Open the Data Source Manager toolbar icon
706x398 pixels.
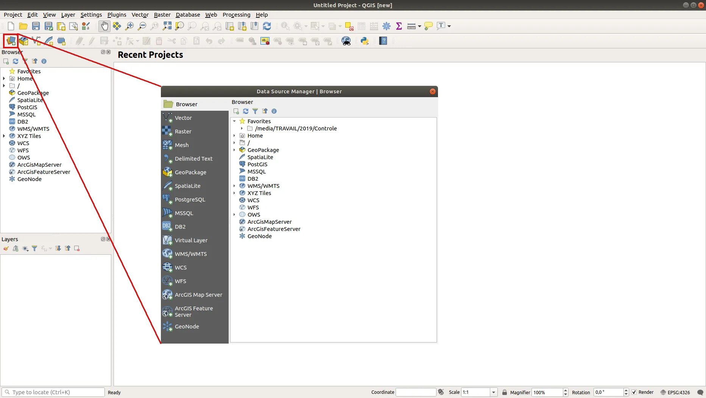coord(11,41)
